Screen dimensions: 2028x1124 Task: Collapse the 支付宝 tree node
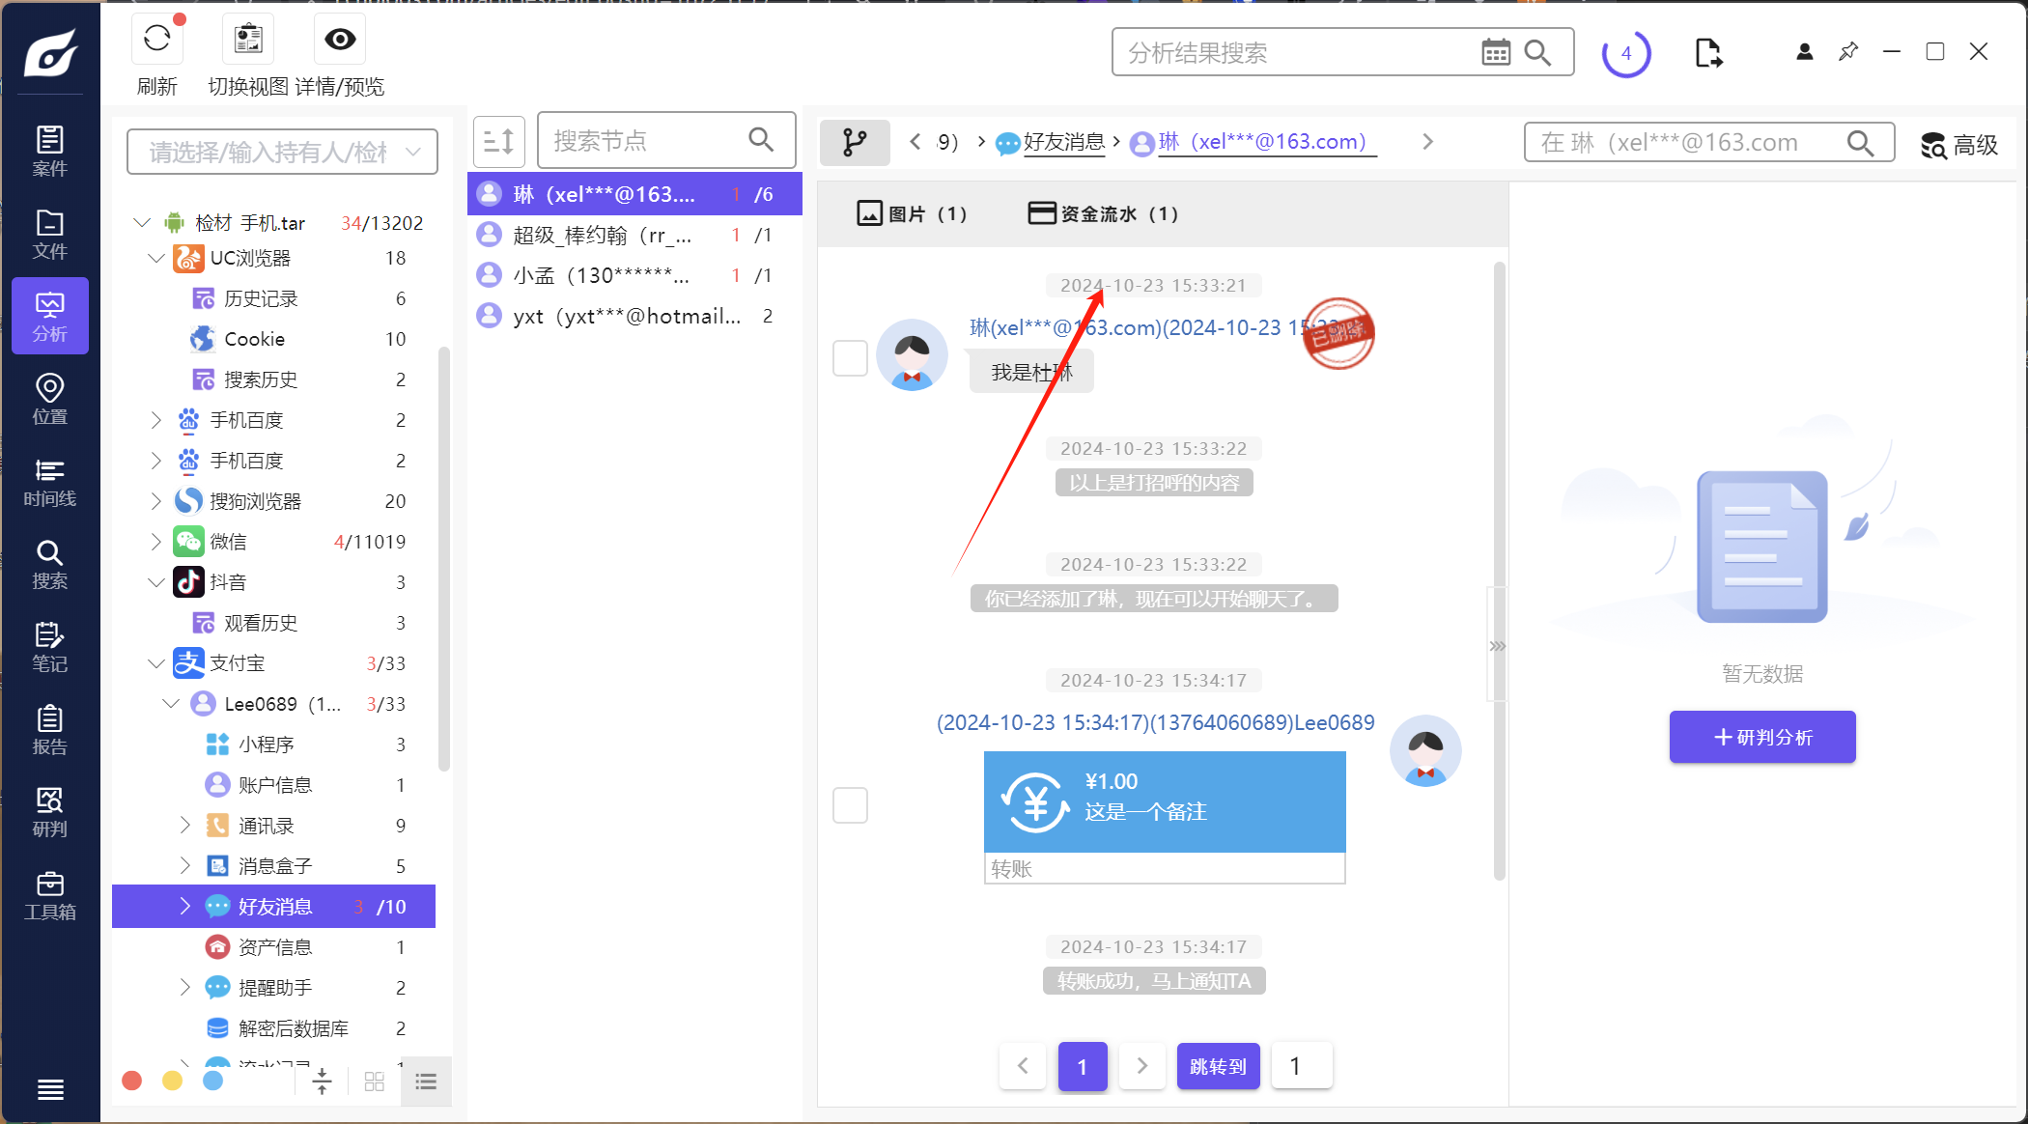click(156, 663)
